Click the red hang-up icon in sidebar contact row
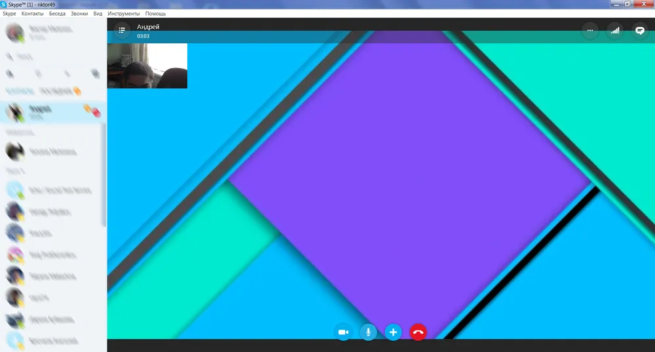 tap(96, 112)
